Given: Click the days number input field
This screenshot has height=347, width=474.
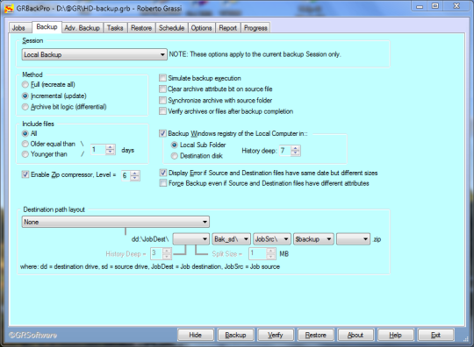Looking at the screenshot, I should [98, 150].
